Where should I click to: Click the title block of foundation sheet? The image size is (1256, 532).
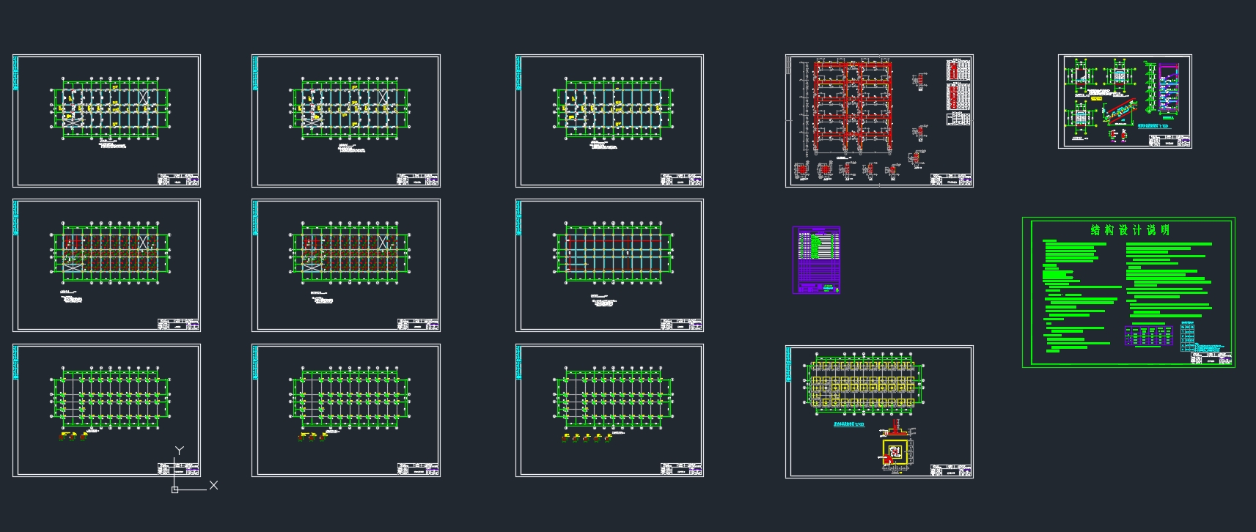click(x=952, y=470)
